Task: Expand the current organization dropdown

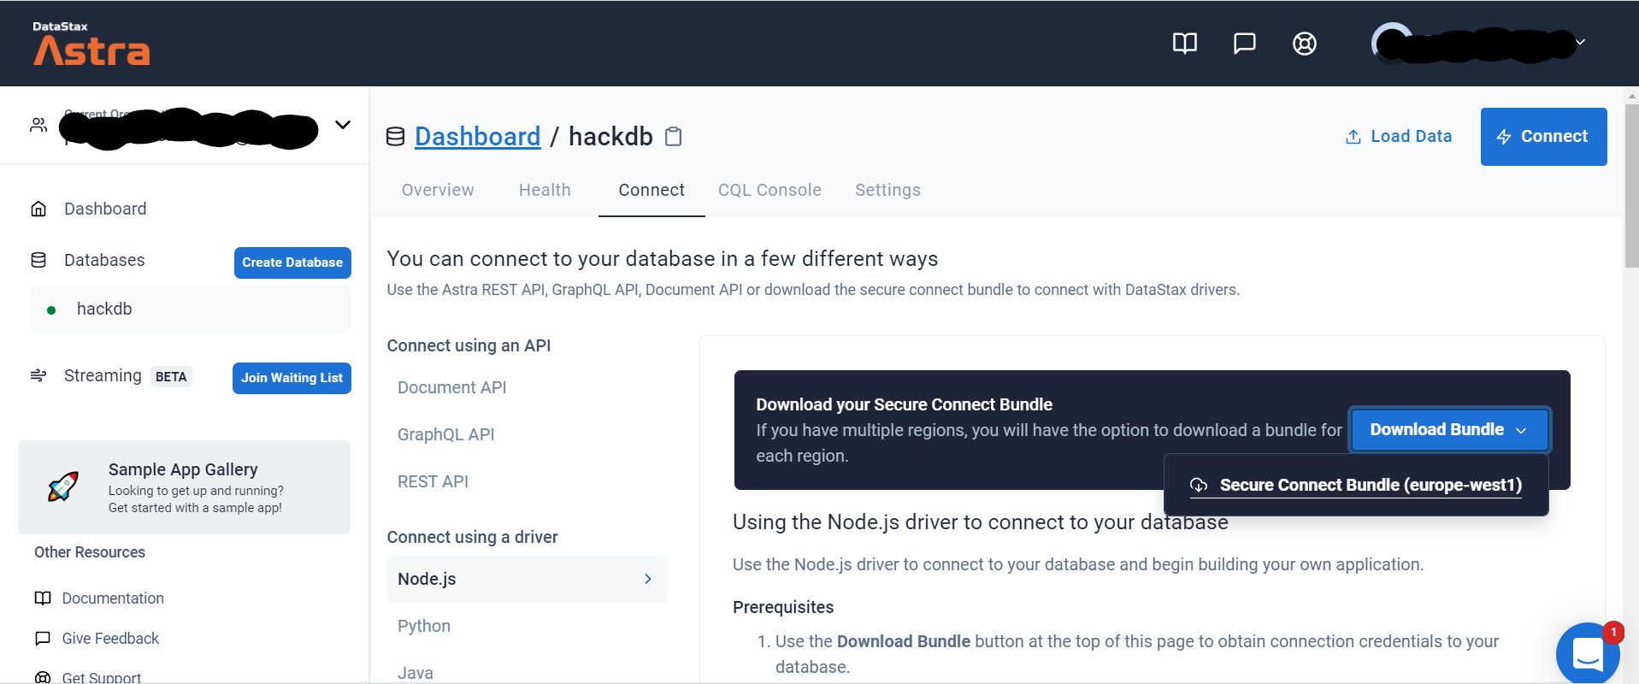Action: [343, 125]
